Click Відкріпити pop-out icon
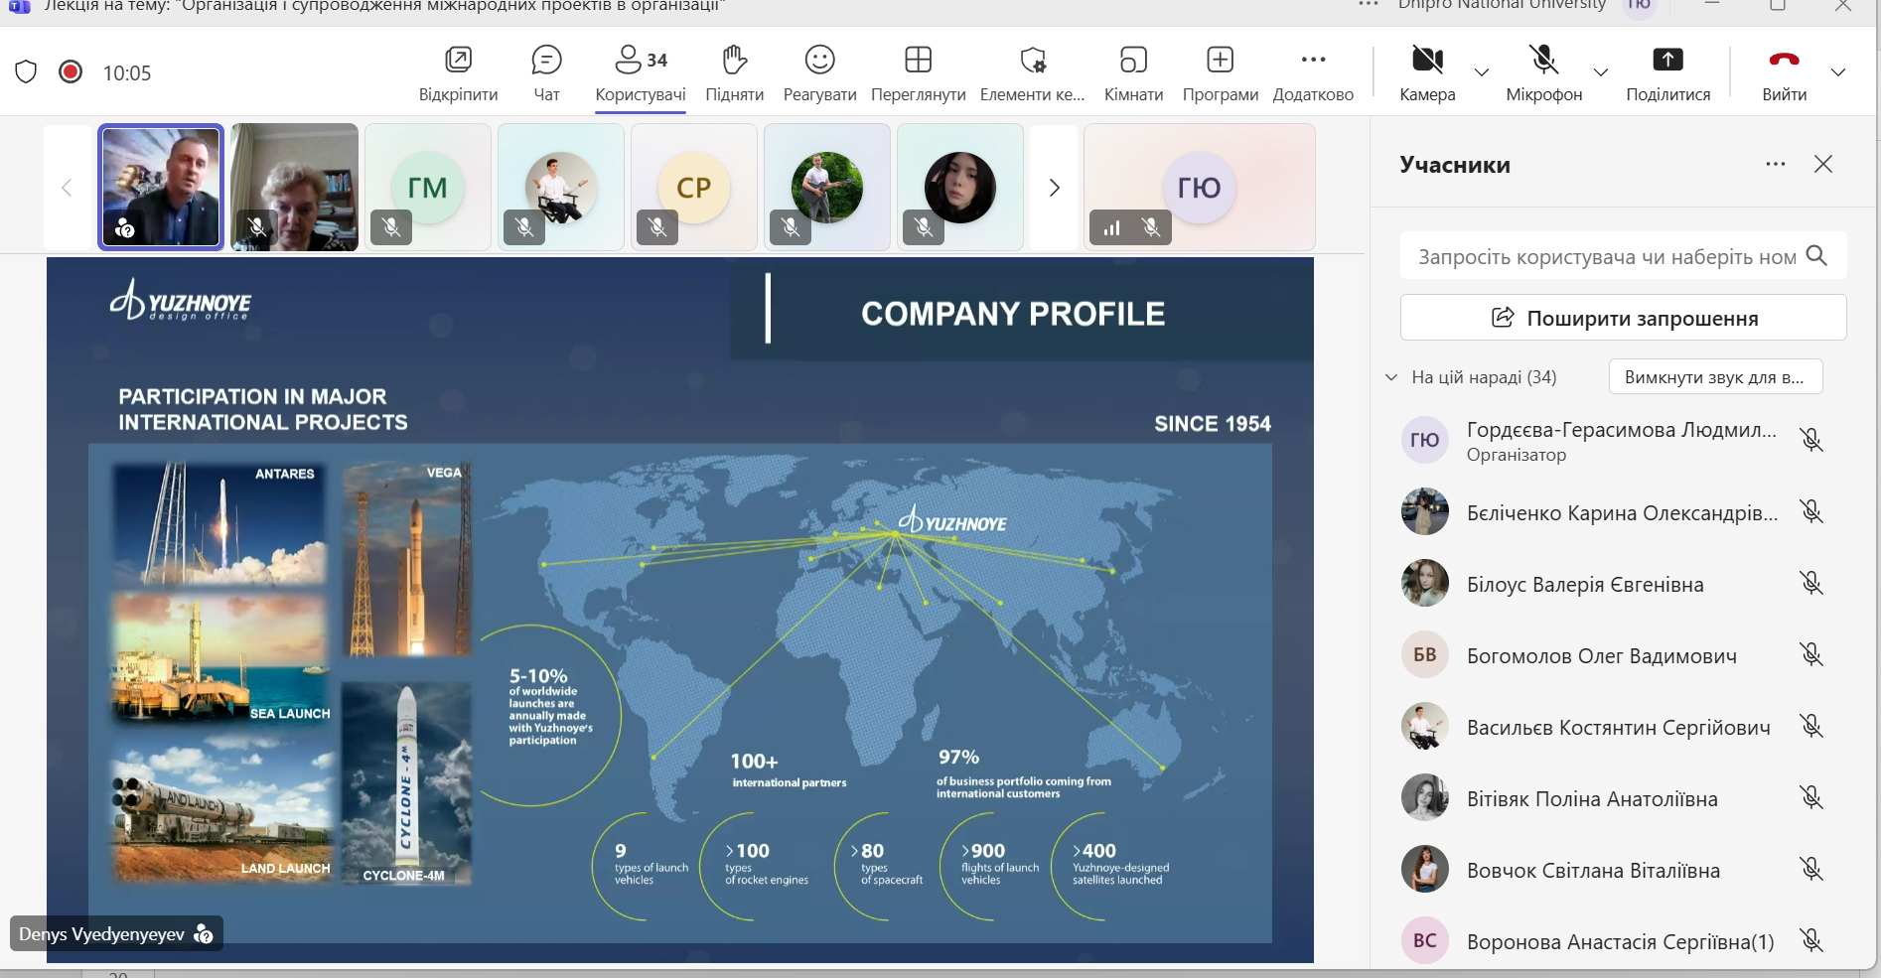 pos(458,73)
